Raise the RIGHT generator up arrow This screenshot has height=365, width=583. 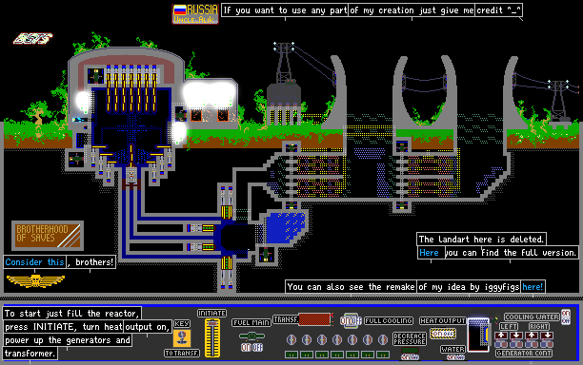pos(532,336)
